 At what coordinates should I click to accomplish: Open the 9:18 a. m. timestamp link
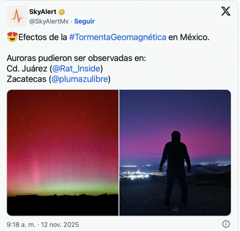[x=21, y=225]
